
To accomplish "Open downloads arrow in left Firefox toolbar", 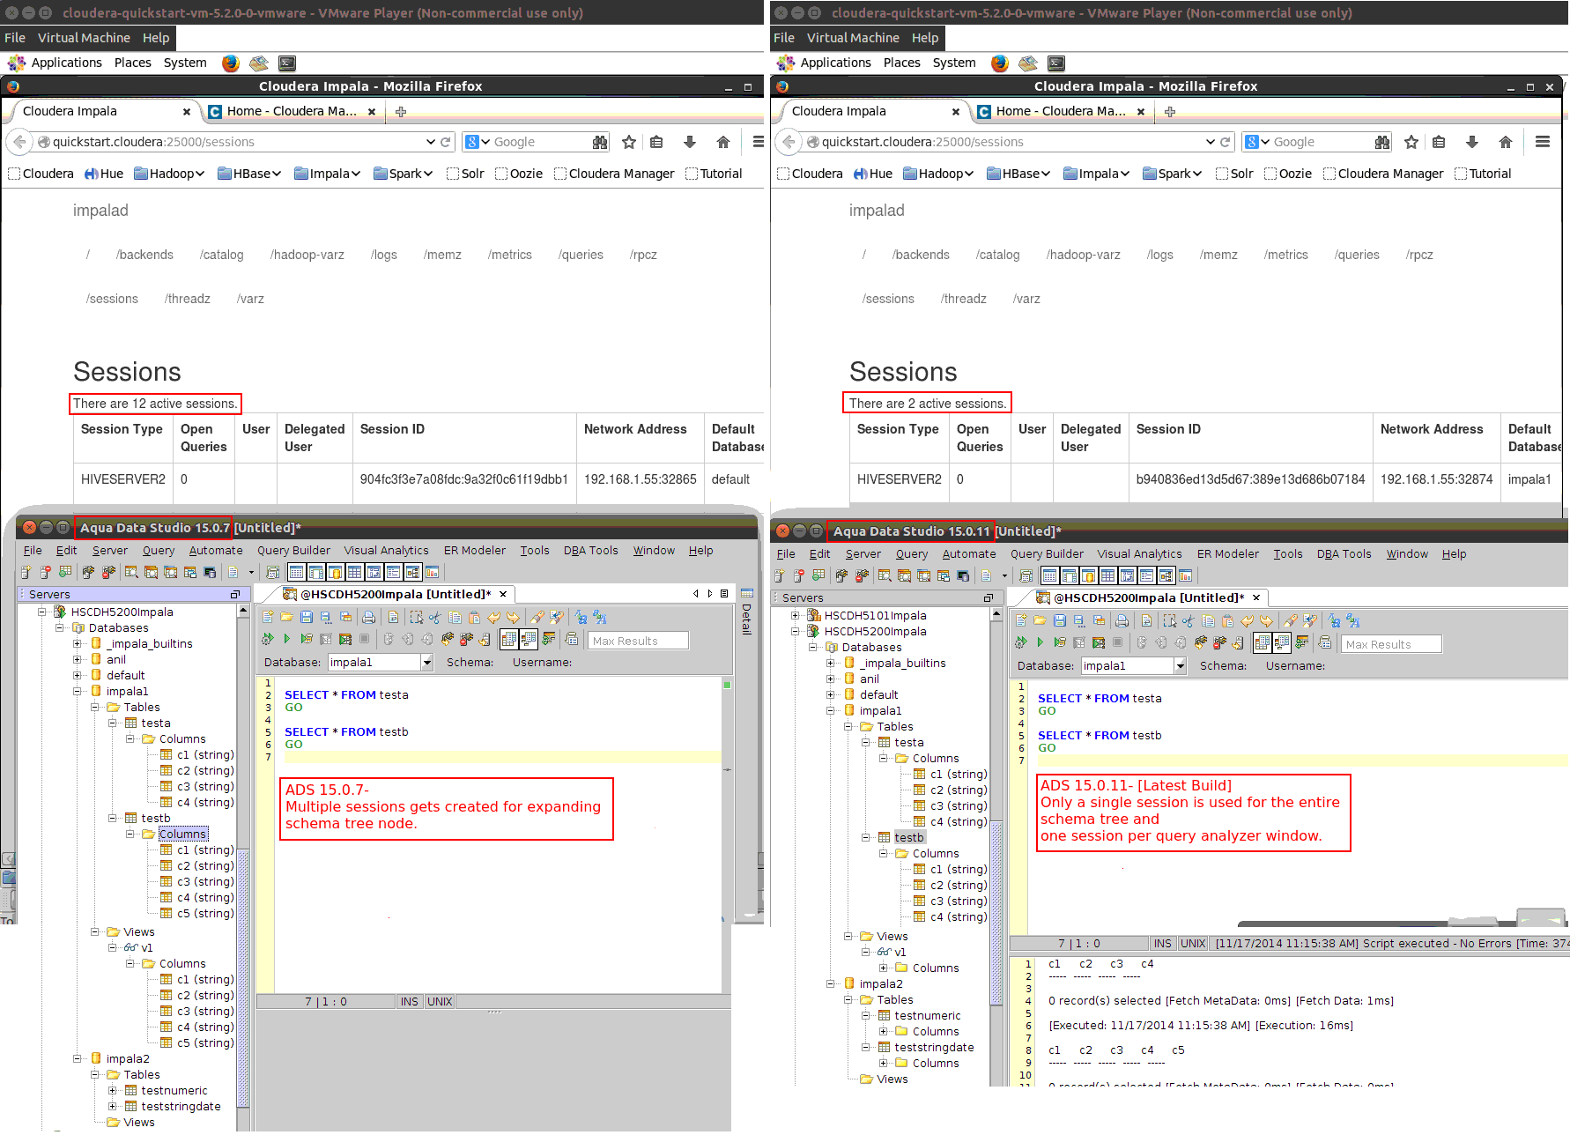I will [690, 142].
